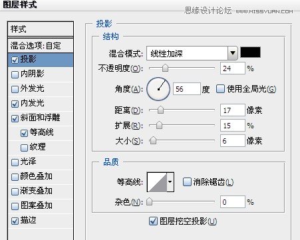
Task: Enable the 内阴影 checkbox
Action: 15,74
